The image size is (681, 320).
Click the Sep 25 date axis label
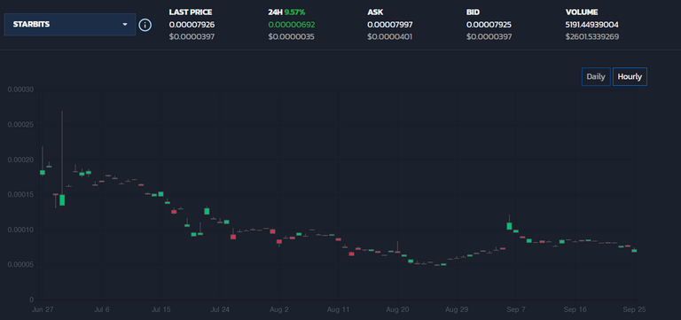click(635, 310)
